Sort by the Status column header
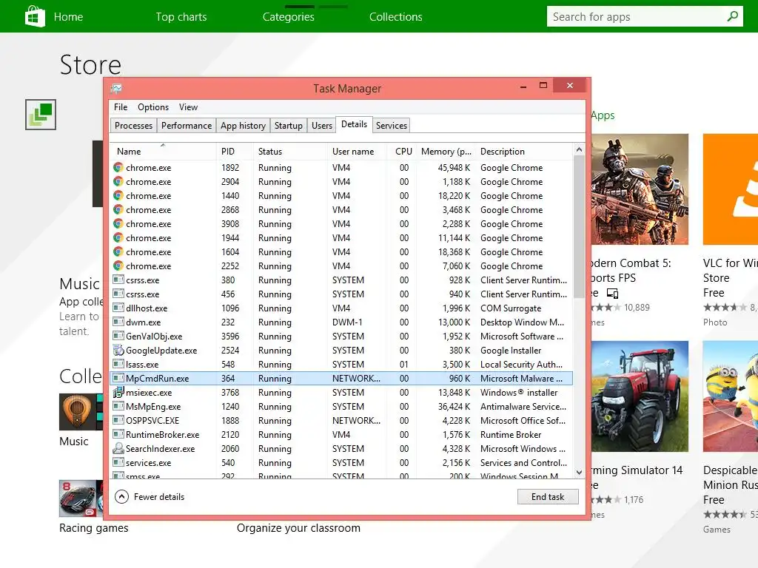Image resolution: width=758 pixels, height=568 pixels. (x=290, y=151)
